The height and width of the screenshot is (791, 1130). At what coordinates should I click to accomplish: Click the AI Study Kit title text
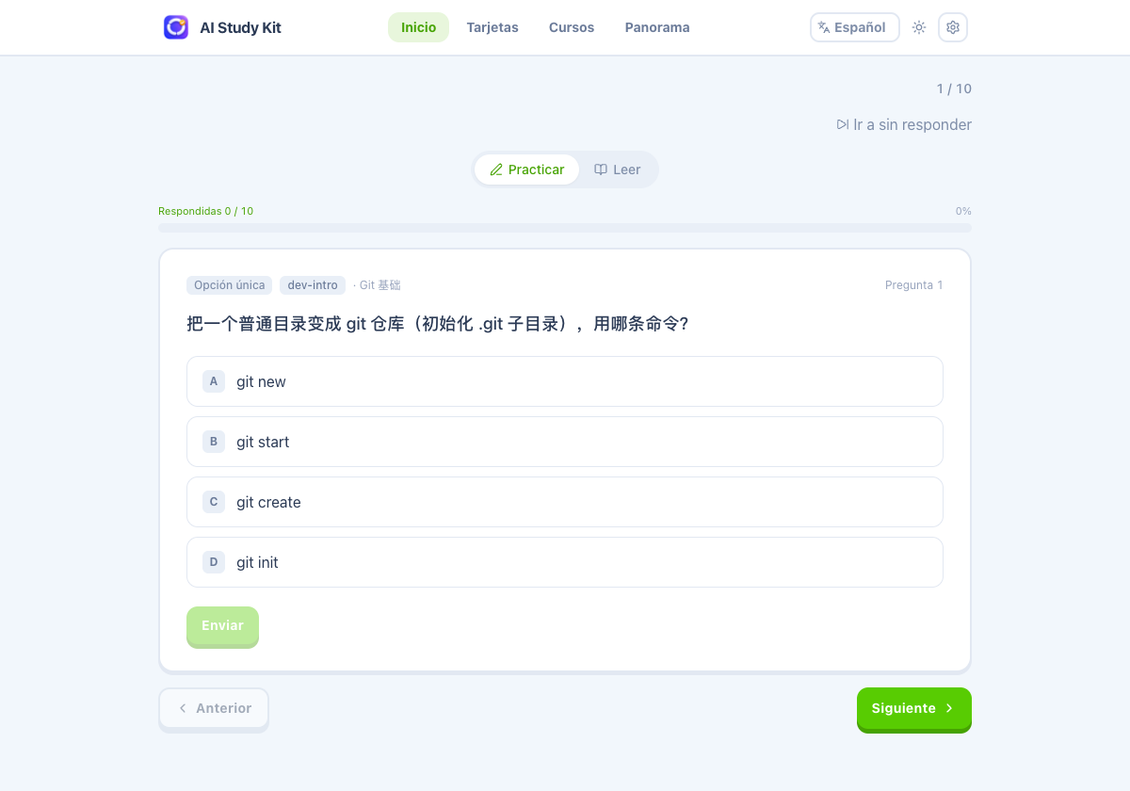241,27
